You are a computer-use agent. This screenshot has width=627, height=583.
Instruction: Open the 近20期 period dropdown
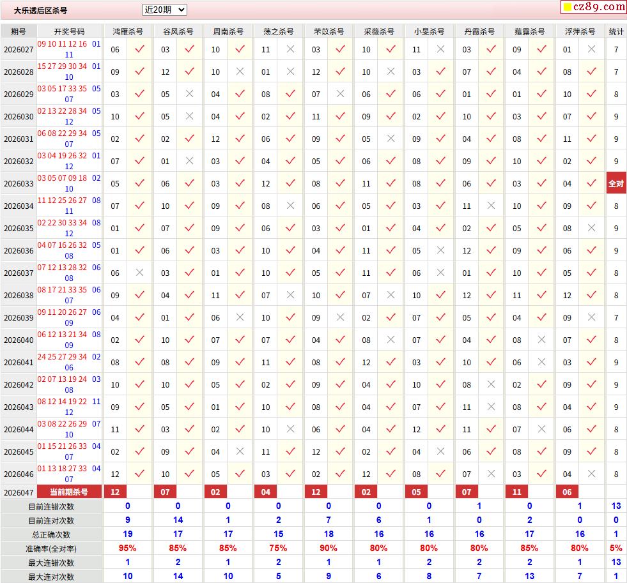pos(164,10)
